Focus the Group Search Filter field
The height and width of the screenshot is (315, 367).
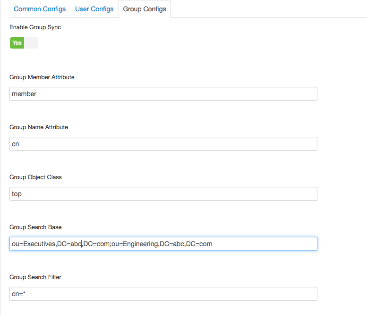[163, 294]
